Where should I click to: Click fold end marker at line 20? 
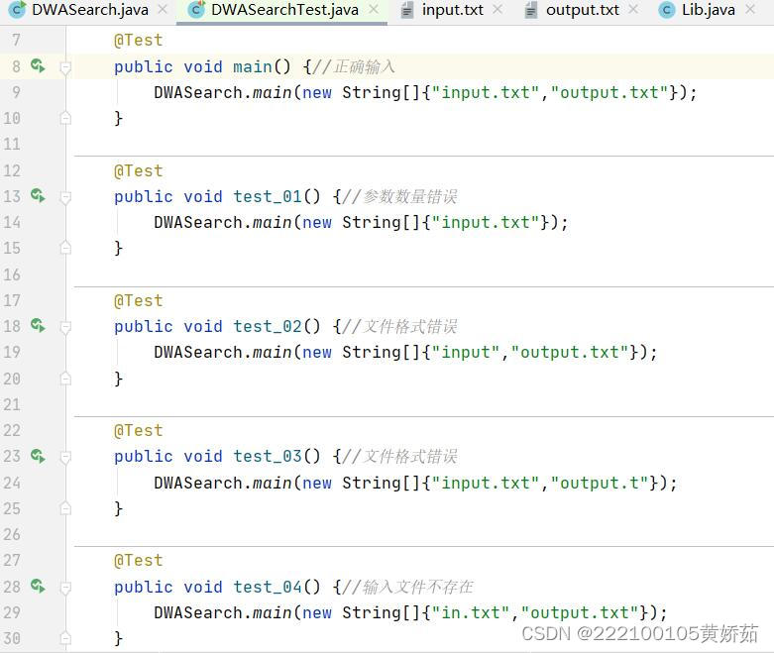point(65,379)
